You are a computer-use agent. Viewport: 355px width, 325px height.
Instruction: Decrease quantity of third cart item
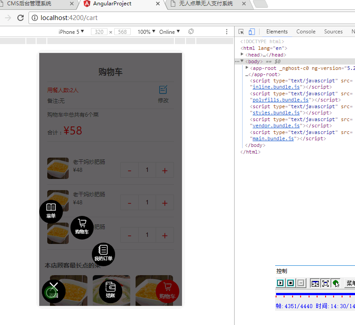129,235
